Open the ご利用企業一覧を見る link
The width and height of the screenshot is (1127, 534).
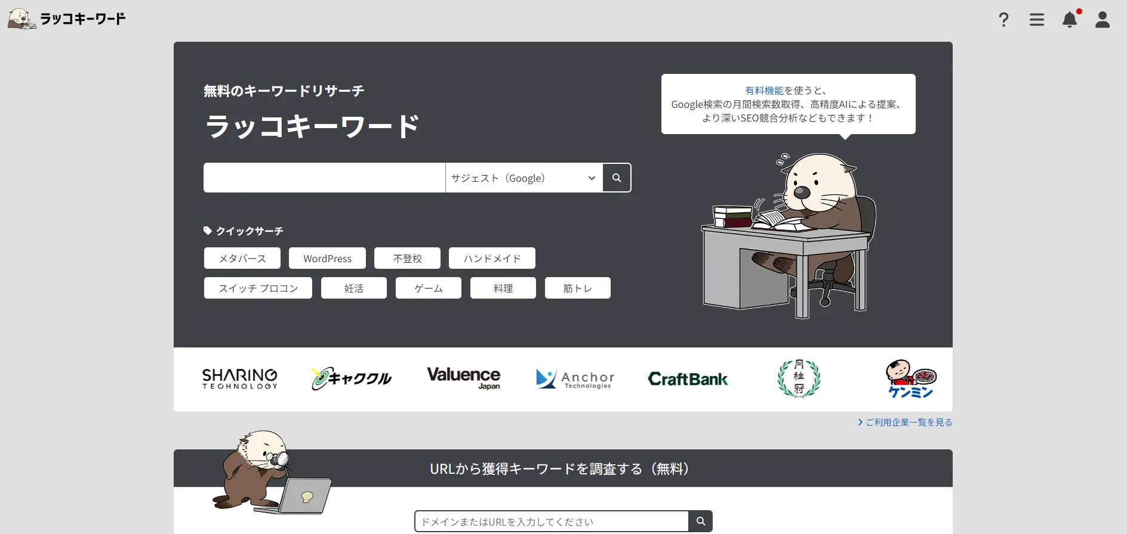[x=905, y=422]
